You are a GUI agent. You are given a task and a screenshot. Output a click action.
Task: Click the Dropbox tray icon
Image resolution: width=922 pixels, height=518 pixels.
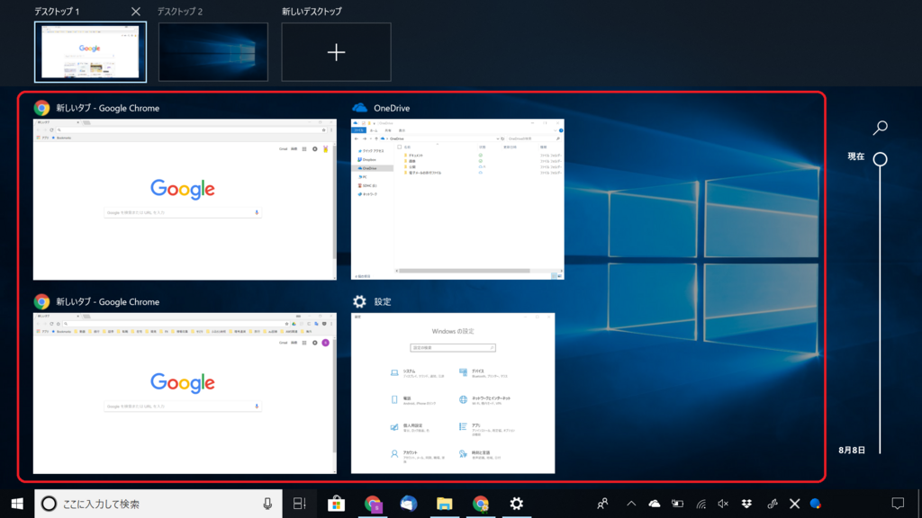tap(746, 504)
